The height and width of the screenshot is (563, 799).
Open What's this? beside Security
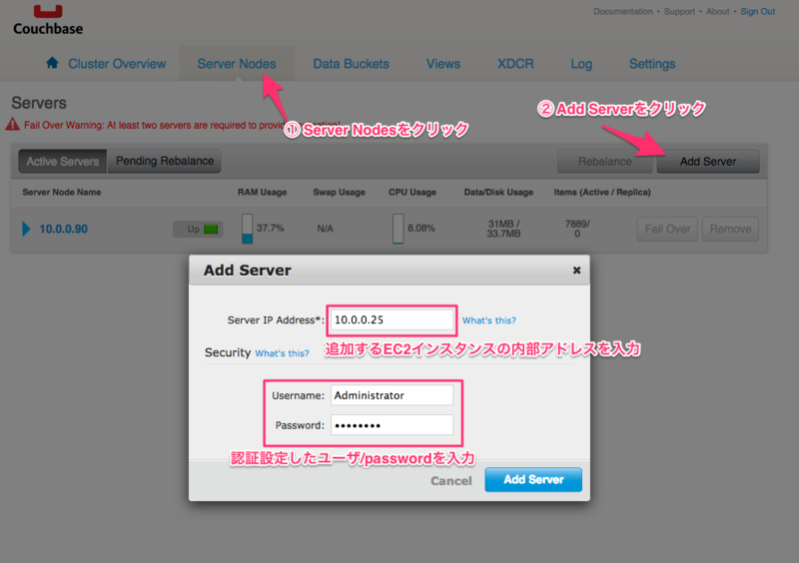(x=282, y=353)
